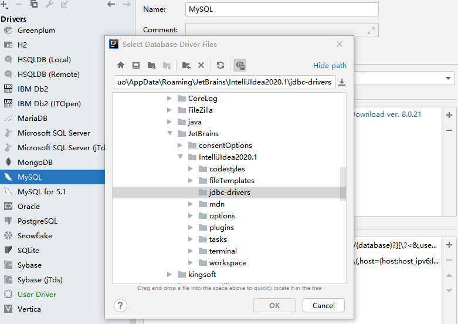Click the help question mark button

(120, 305)
